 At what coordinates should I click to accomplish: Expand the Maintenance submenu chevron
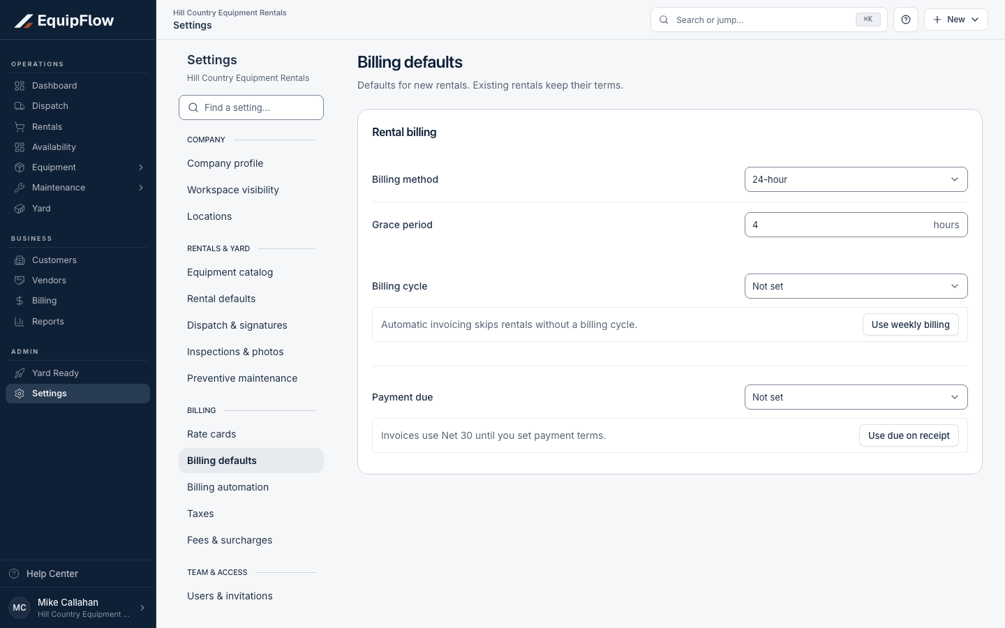[141, 188]
